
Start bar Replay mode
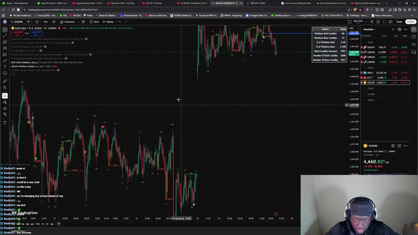pos(108,22)
